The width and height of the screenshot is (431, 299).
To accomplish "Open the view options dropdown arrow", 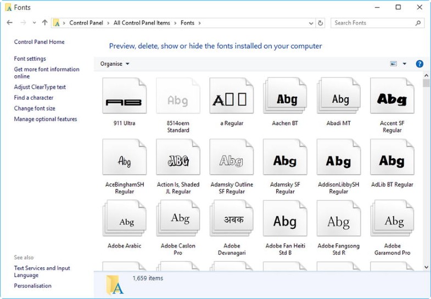I will (x=404, y=64).
